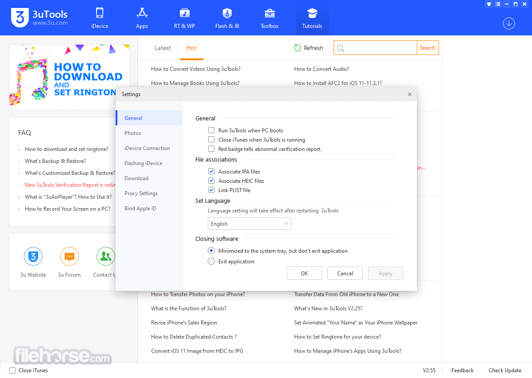The width and height of the screenshot is (532, 378).
Task: Open FAQ What's Customized Backup & Restore
Action: 70,173
